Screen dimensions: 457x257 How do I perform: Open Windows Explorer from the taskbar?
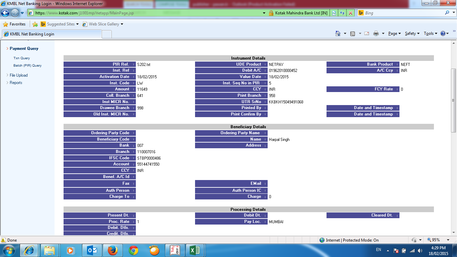tap(50, 250)
